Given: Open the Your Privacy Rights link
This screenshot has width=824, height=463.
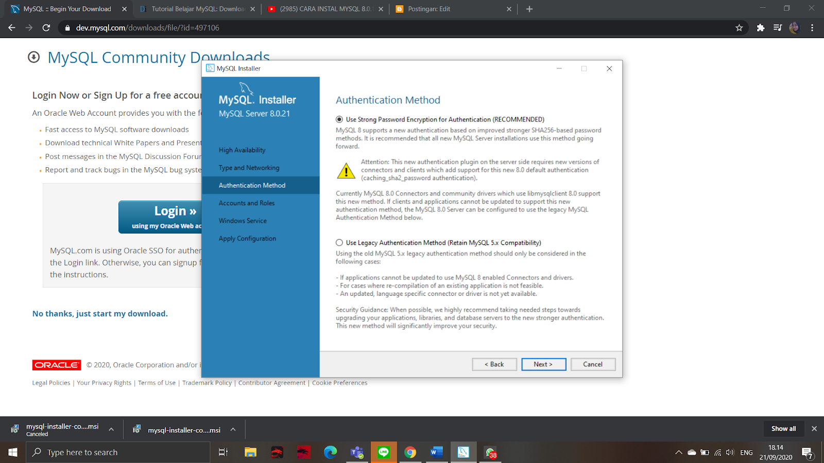Looking at the screenshot, I should point(104,383).
